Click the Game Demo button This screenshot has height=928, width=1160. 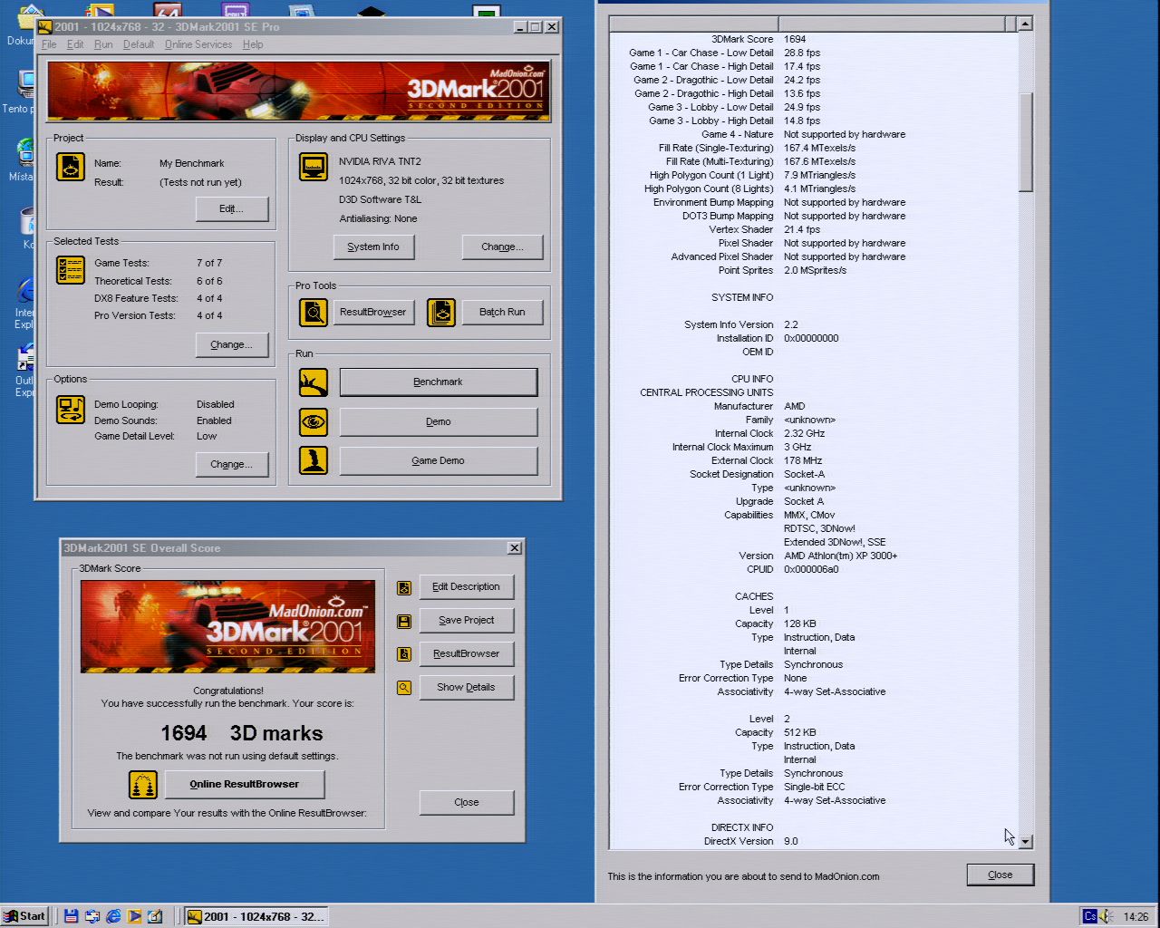[439, 460]
